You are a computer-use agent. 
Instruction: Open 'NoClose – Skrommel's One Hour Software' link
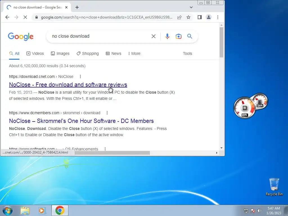[x=81, y=121]
